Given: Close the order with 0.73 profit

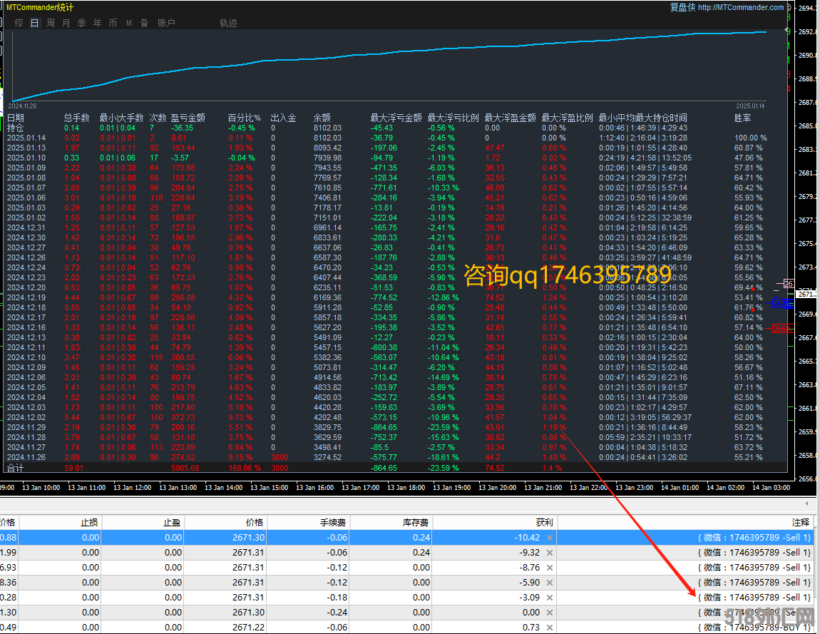Looking at the screenshot, I should click(549, 627).
